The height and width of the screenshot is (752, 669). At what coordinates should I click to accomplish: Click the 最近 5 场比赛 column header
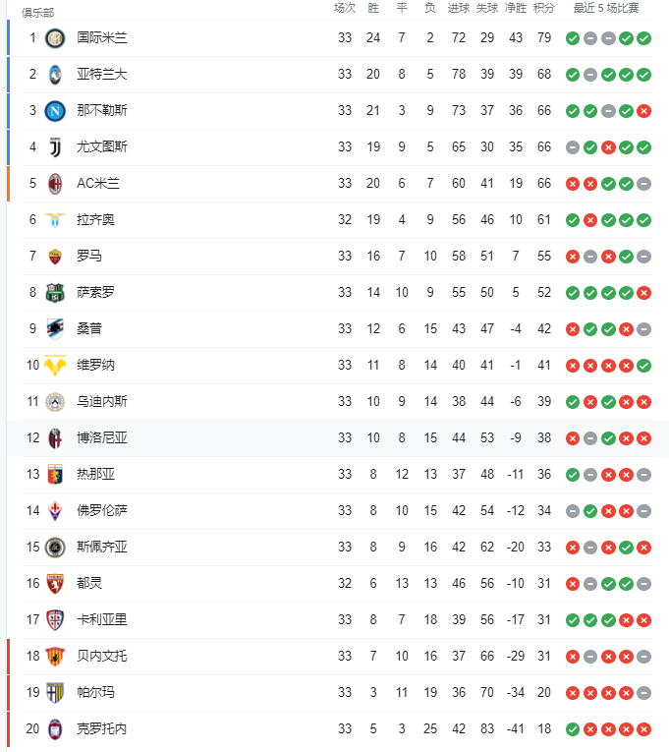pos(606,8)
